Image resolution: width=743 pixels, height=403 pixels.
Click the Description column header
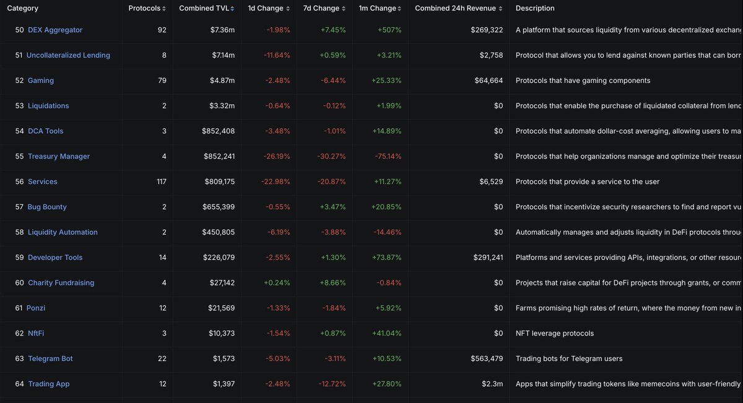coord(535,9)
